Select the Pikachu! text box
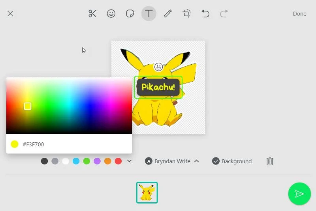The height and width of the screenshot is (211, 316). 158,87
